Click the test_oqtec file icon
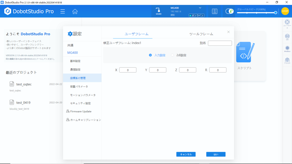Image resolution: width=292 pixels, height=164 pixels. point(12,84)
